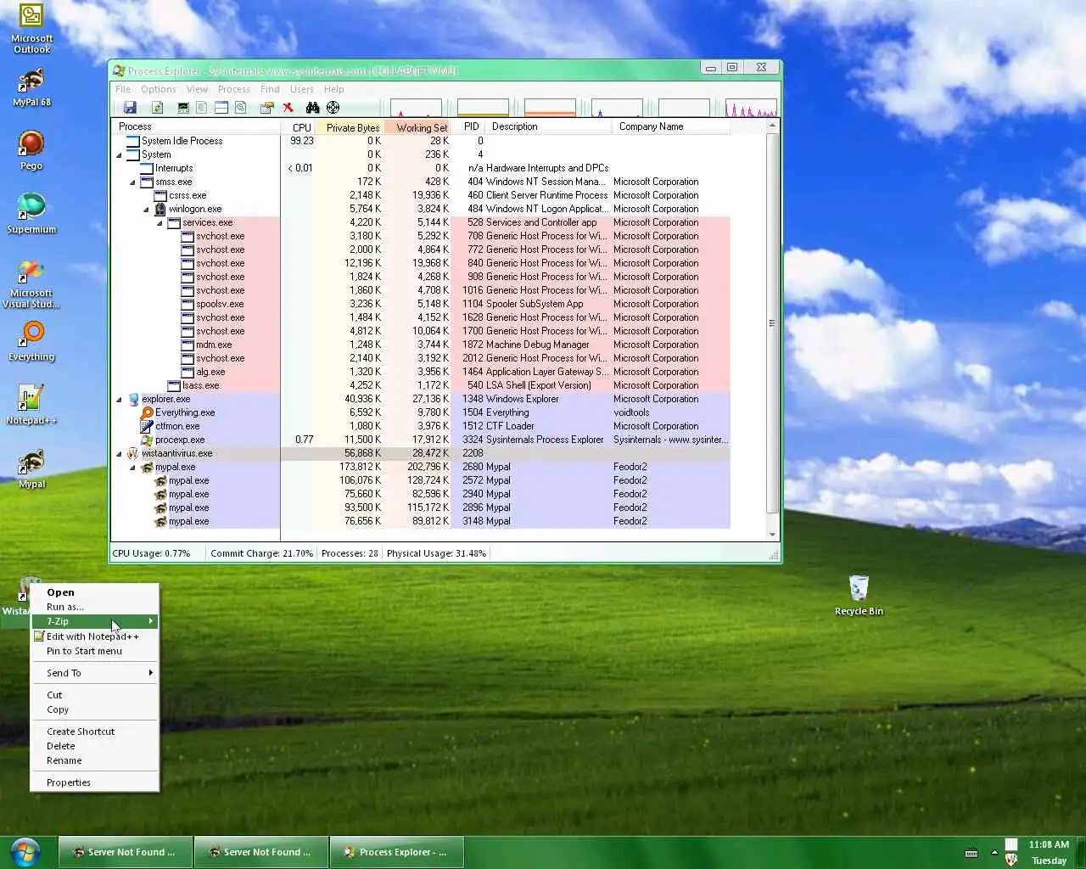Click the first Server Not Found taskbar button
Image resolution: width=1086 pixels, height=869 pixels.
(125, 852)
